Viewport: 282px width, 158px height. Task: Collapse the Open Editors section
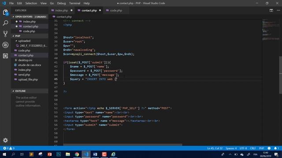30,17
